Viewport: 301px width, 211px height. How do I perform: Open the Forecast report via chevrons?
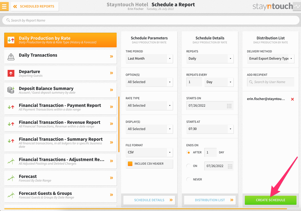pos(111,178)
